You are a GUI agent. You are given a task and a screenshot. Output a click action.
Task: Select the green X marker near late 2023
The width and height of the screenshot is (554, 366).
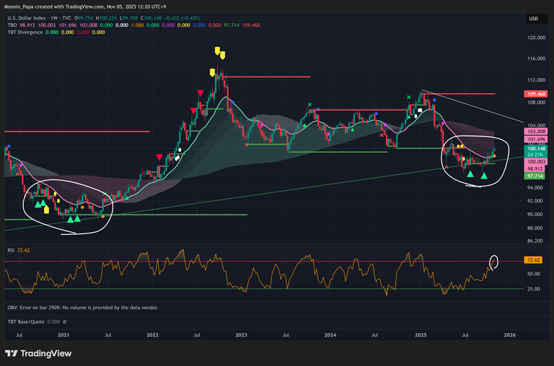(309, 105)
